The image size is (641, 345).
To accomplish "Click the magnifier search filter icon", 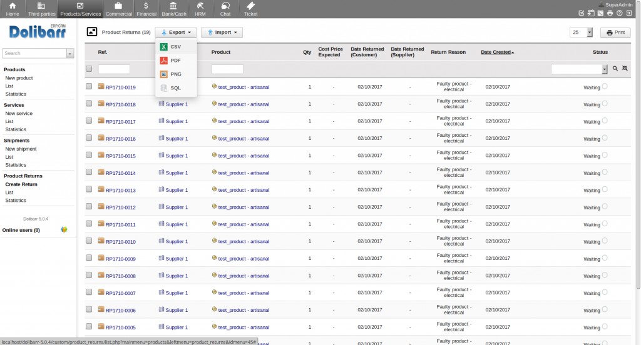I will 615,69.
